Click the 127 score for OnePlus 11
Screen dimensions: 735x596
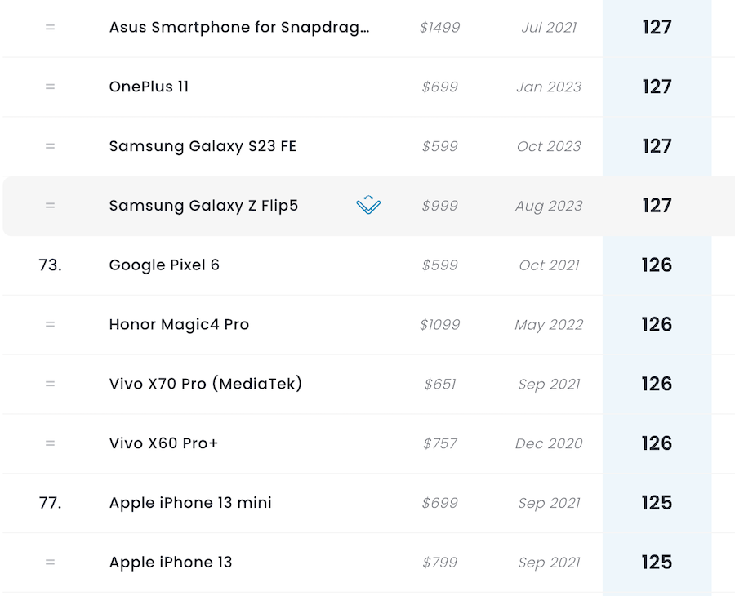(x=657, y=87)
